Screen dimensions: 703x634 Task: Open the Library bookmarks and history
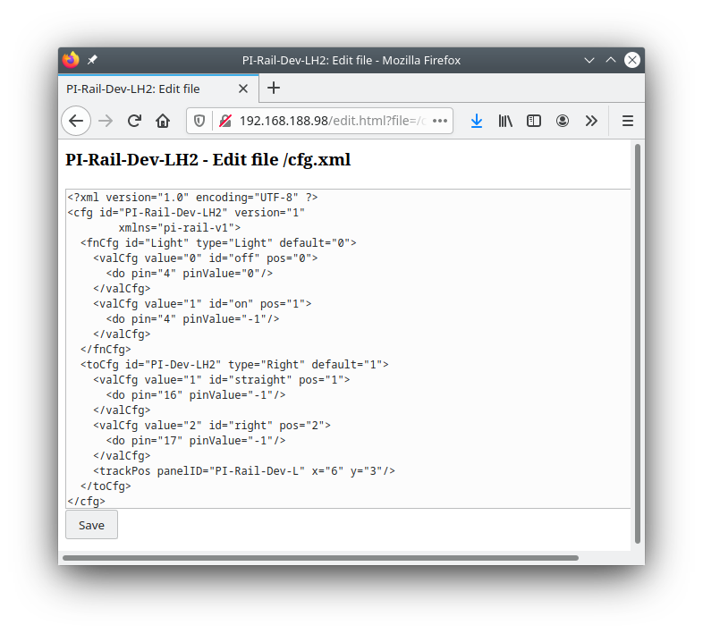(x=505, y=121)
